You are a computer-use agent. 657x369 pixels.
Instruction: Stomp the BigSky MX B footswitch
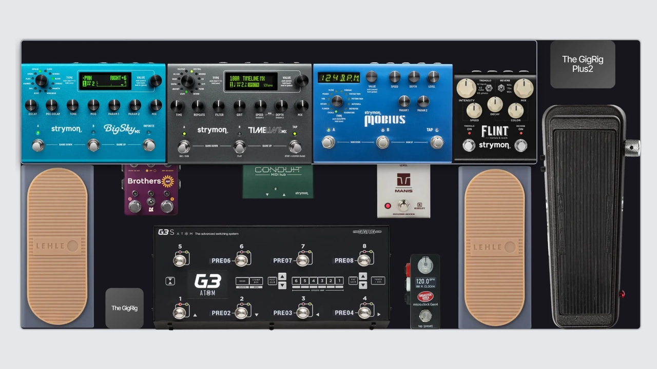[x=93, y=146]
